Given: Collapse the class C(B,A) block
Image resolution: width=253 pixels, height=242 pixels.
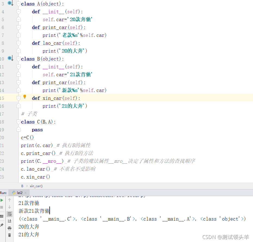Looking at the screenshot, I should (x=18, y=122).
